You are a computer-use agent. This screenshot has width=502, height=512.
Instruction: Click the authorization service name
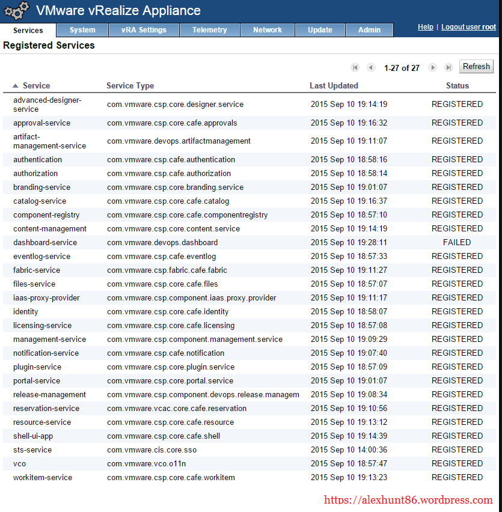pos(35,174)
